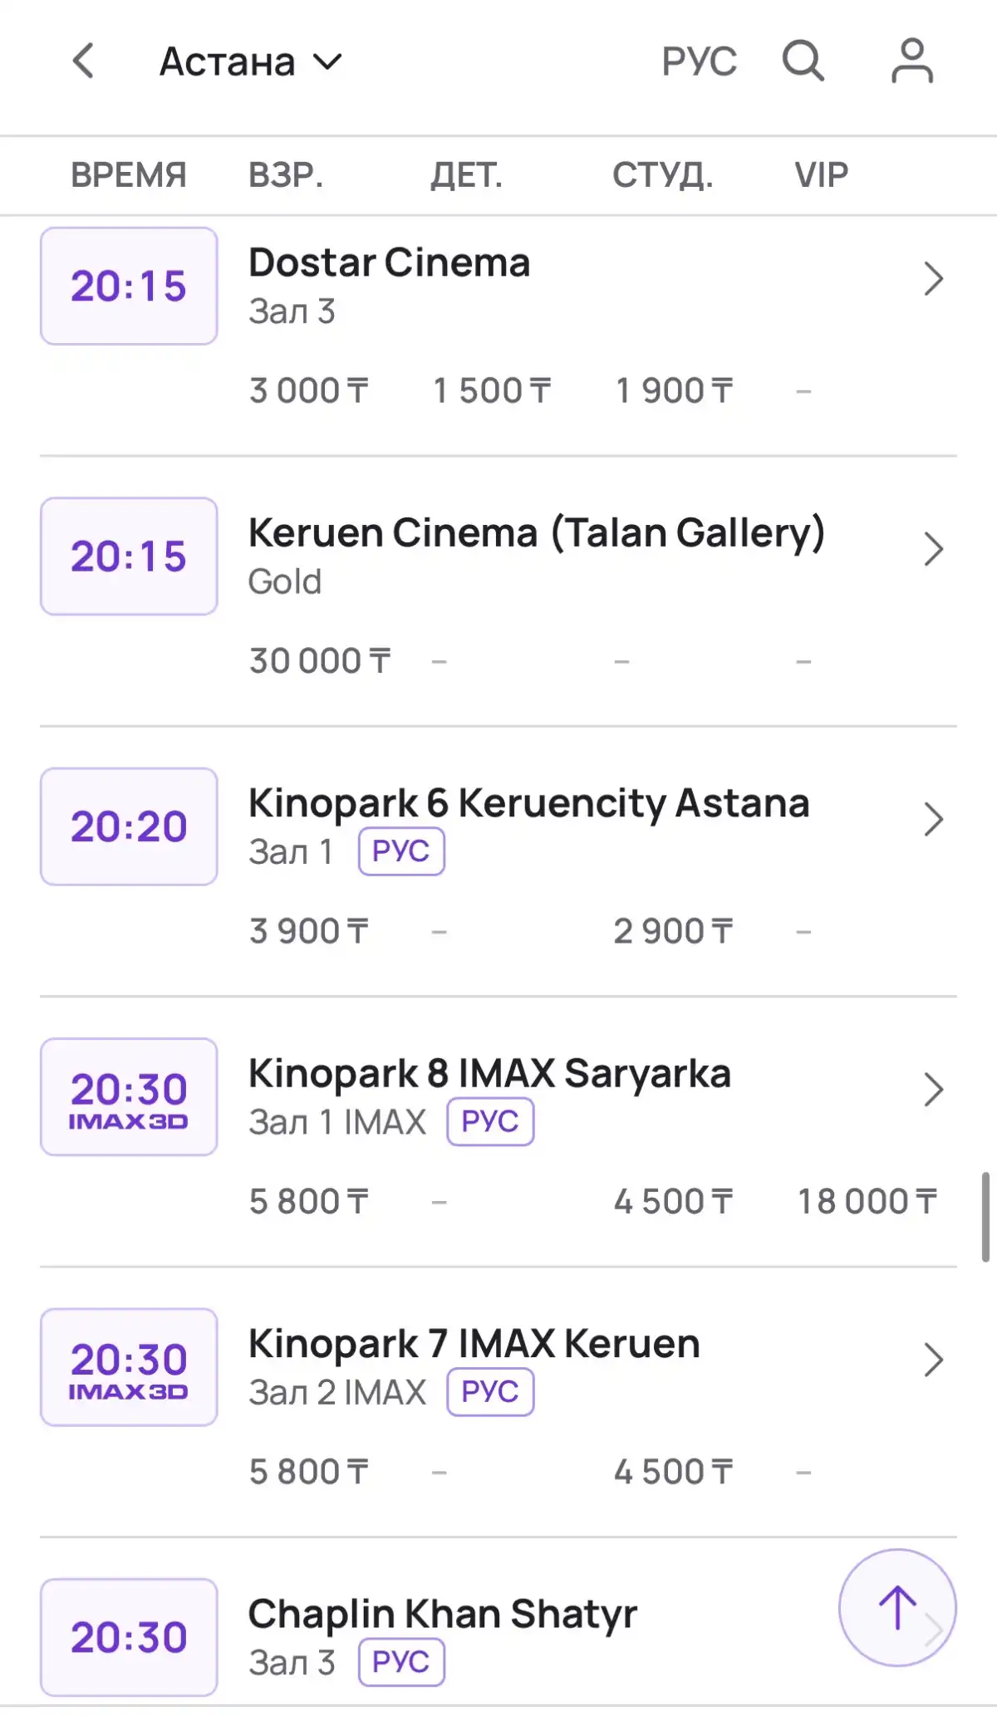The image size is (997, 1716).
Task: Tap chevron for Kinopark 6 Keruencity Astana
Action: 933,820
